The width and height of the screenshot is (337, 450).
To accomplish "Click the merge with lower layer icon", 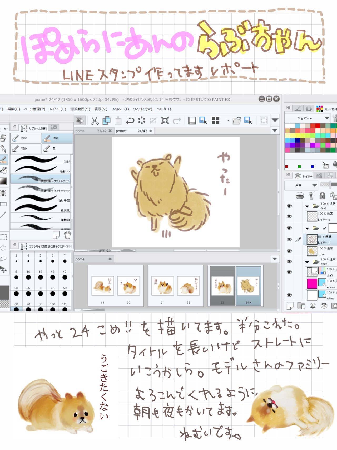I will [324, 306].
